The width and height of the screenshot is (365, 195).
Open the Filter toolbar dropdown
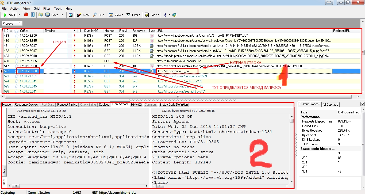133,15
